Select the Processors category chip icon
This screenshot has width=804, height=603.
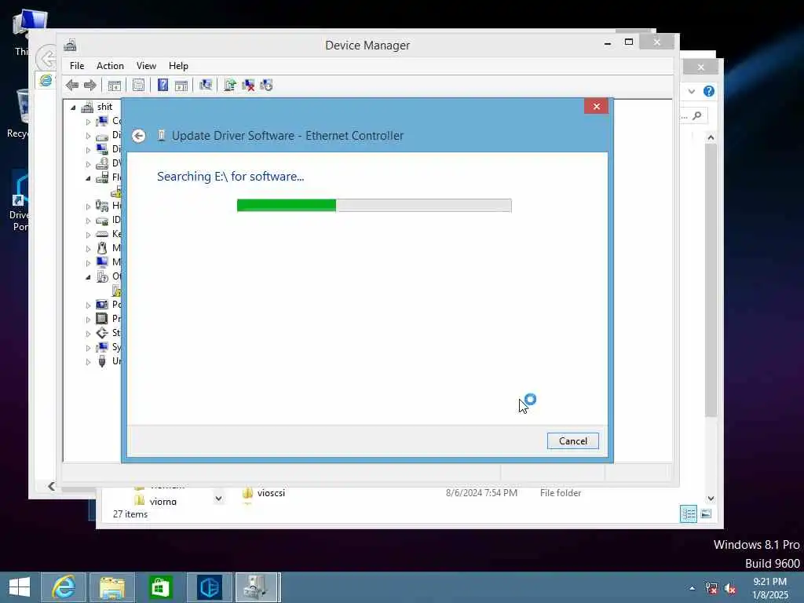pyautogui.click(x=102, y=319)
